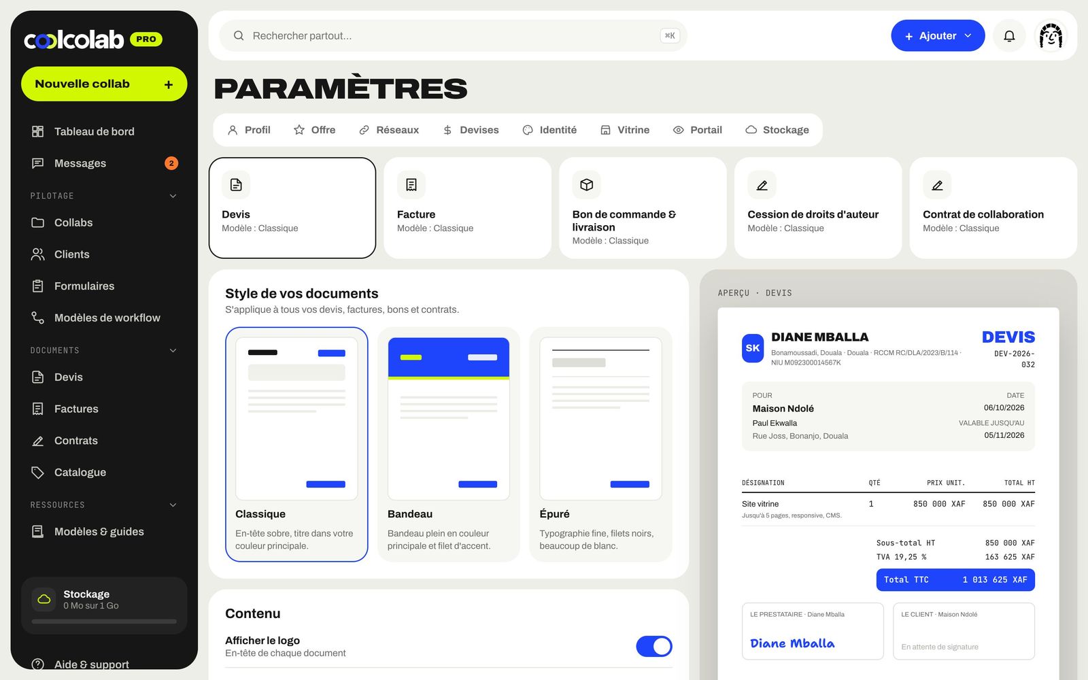This screenshot has height=680, width=1088.
Task: Open the notifications bell
Action: tap(1009, 36)
